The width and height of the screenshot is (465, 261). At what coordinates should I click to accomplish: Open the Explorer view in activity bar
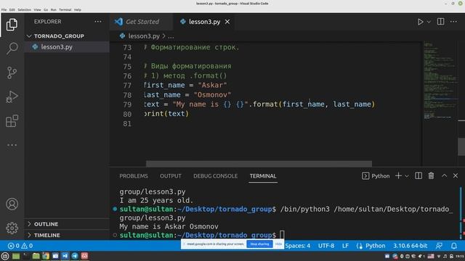[12, 24]
